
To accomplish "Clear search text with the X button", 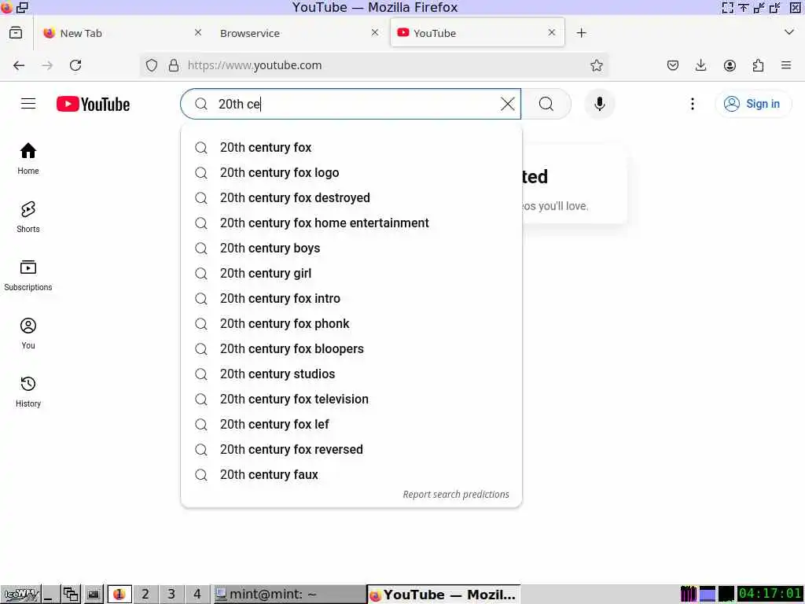I will tap(507, 104).
